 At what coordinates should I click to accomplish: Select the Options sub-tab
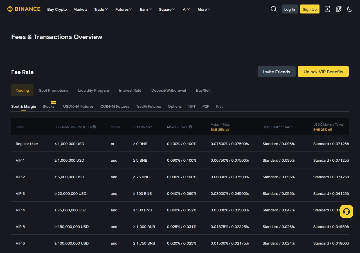click(175, 106)
